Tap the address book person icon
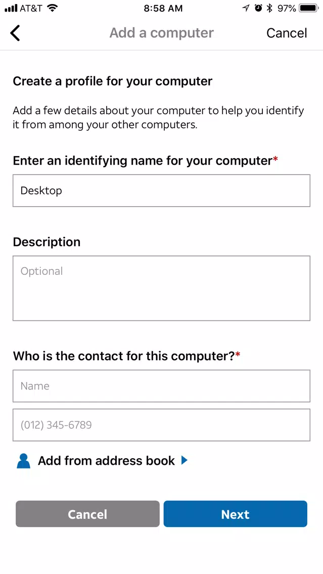Image resolution: width=323 pixels, height=574 pixels. pos(23,461)
